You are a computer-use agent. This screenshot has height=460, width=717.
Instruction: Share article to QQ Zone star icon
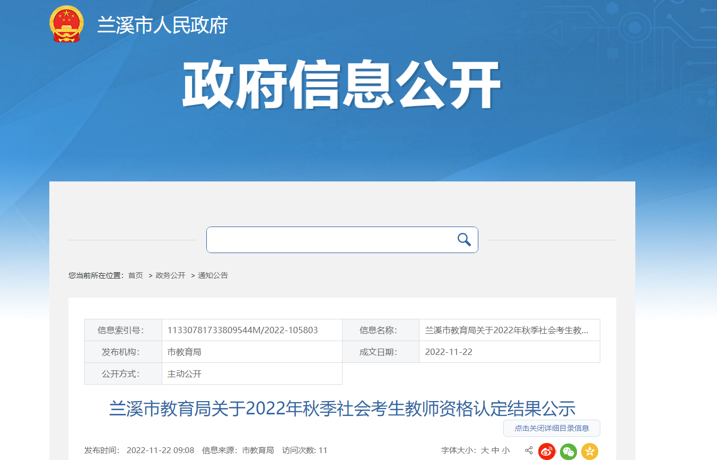click(x=590, y=451)
